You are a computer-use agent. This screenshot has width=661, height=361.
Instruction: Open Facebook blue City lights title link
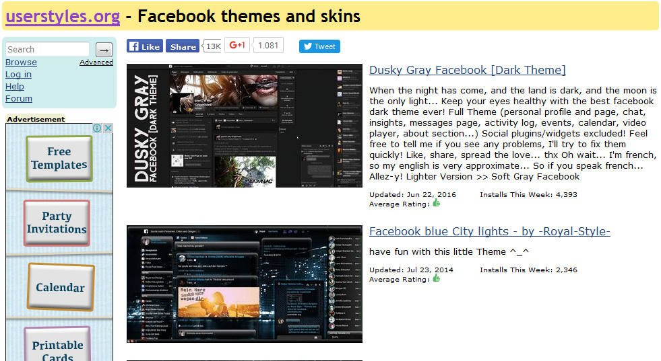pos(490,231)
